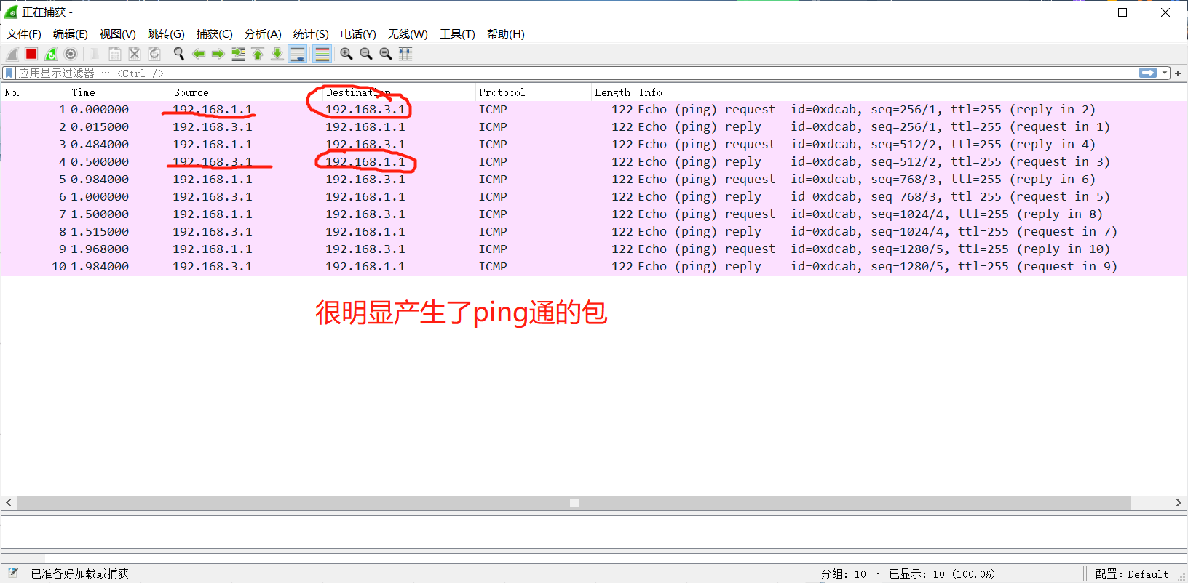Sort by the Protocol column header
Image resolution: width=1188 pixels, height=583 pixels.
tap(533, 92)
